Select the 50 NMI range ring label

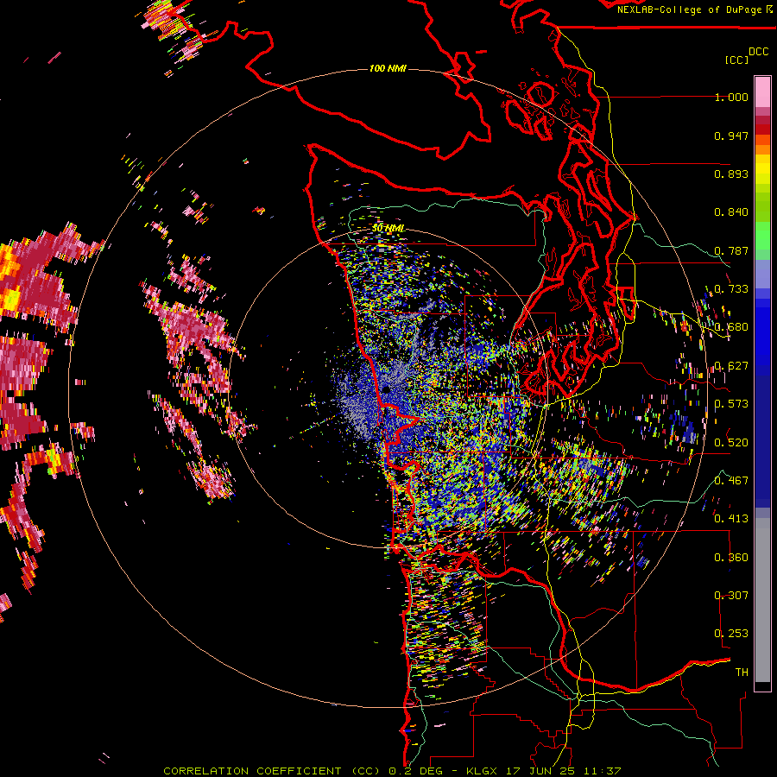(388, 228)
